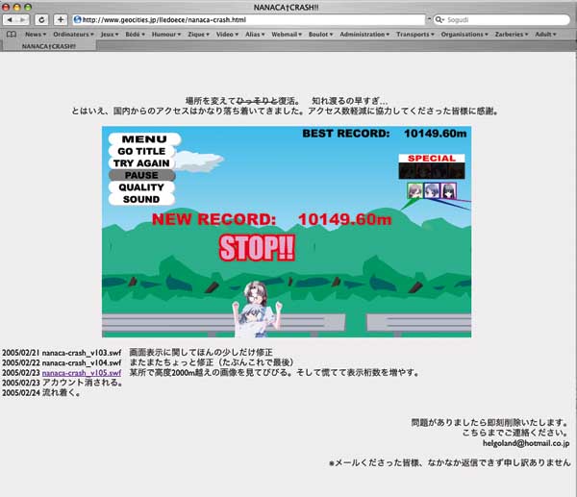This screenshot has width=577, height=497.
Task: Open the bookmarks library book icon
Action: pos(12,35)
